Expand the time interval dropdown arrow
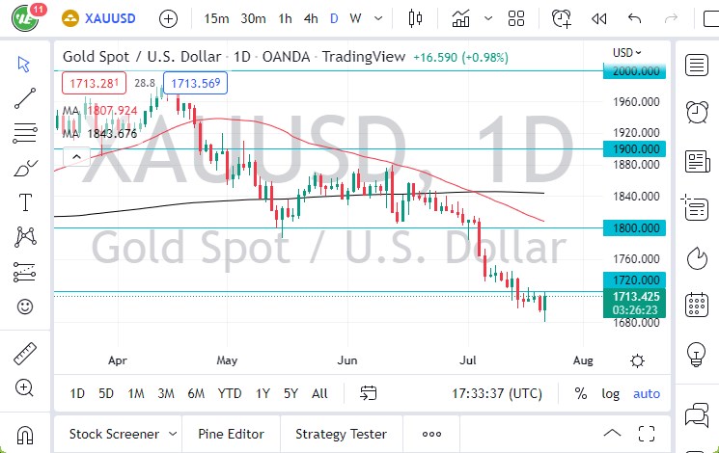The image size is (719, 453). (377, 18)
